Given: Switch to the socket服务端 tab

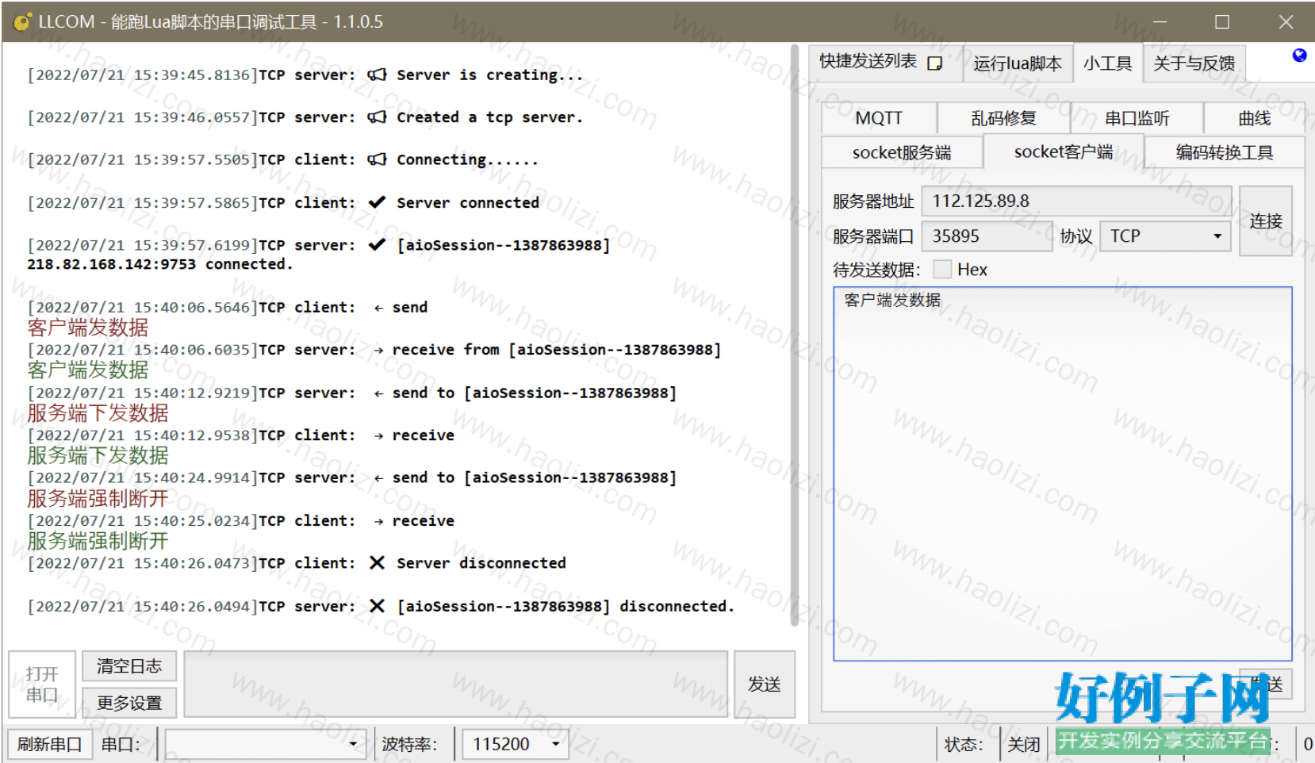Looking at the screenshot, I should 902,152.
